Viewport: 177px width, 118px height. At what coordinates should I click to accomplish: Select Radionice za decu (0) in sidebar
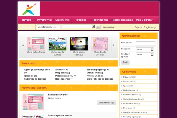point(132,95)
